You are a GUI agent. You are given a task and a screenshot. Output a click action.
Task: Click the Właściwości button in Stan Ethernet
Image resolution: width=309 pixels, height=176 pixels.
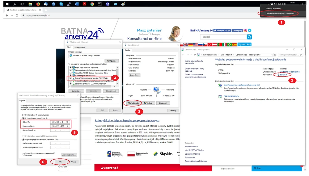(x=133, y=103)
